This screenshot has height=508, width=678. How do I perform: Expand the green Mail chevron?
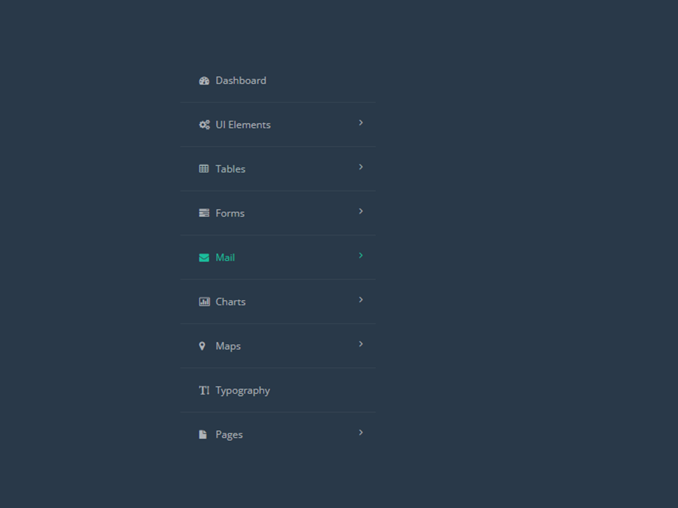[x=361, y=255]
